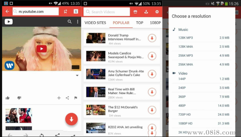Viewport: 241px width, 137px height.
Task: Click the Music section note icon
Action: tap(174, 29)
